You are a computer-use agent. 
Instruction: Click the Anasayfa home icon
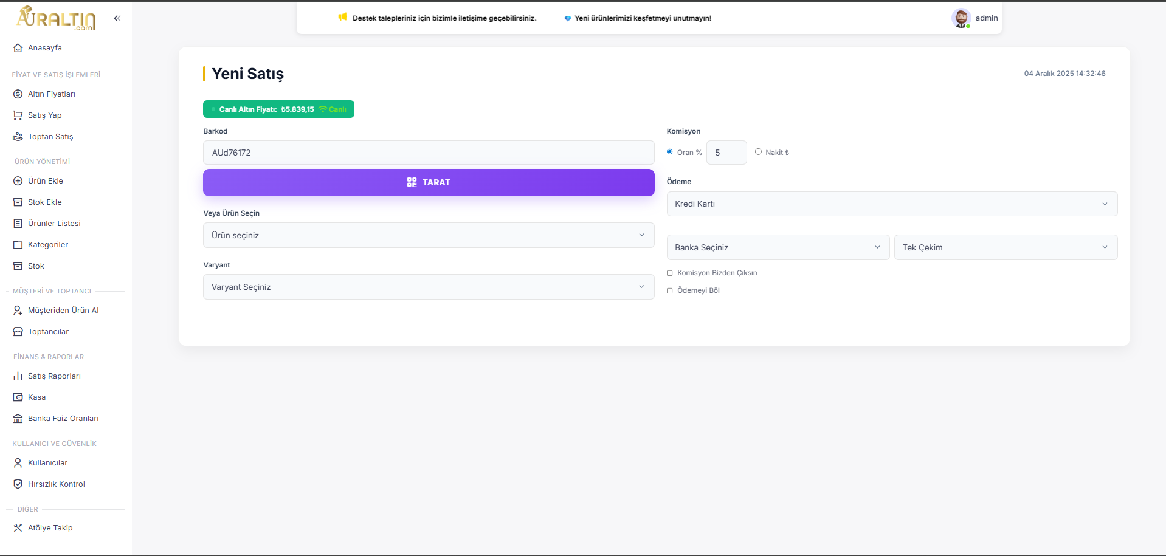pos(18,48)
